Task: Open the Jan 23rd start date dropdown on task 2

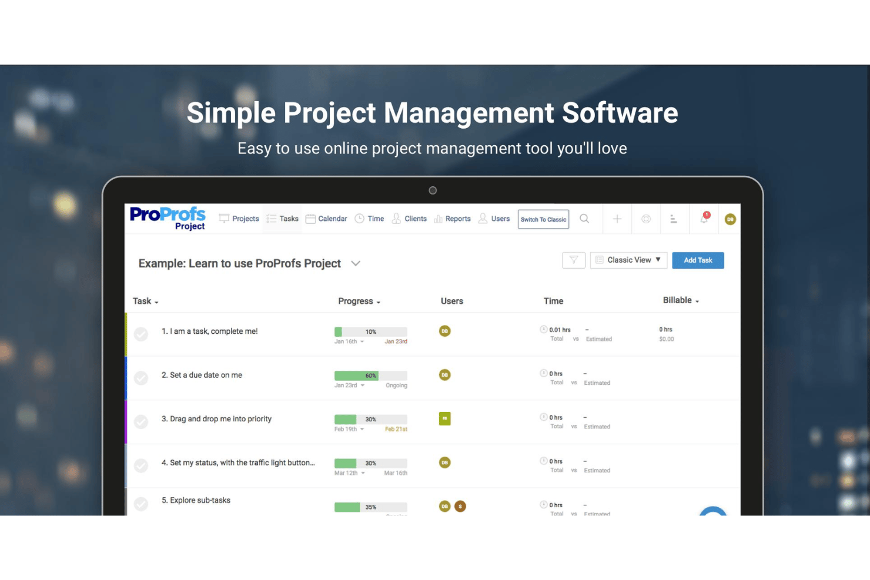Action: click(349, 385)
